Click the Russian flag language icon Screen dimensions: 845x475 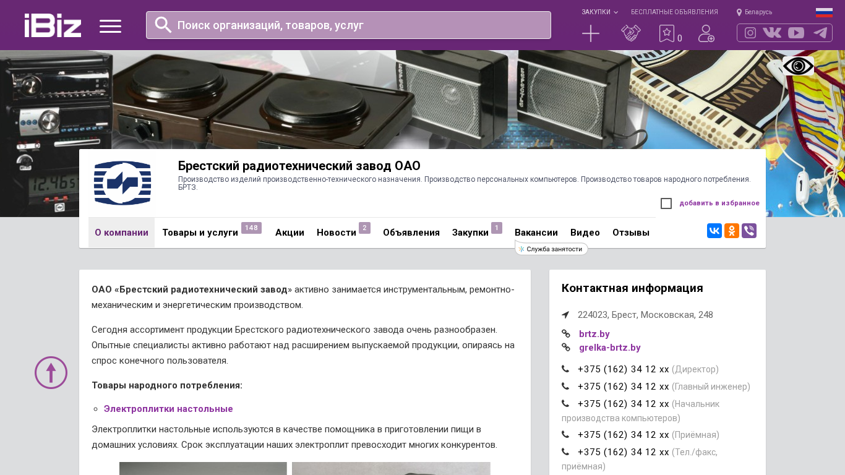824,12
